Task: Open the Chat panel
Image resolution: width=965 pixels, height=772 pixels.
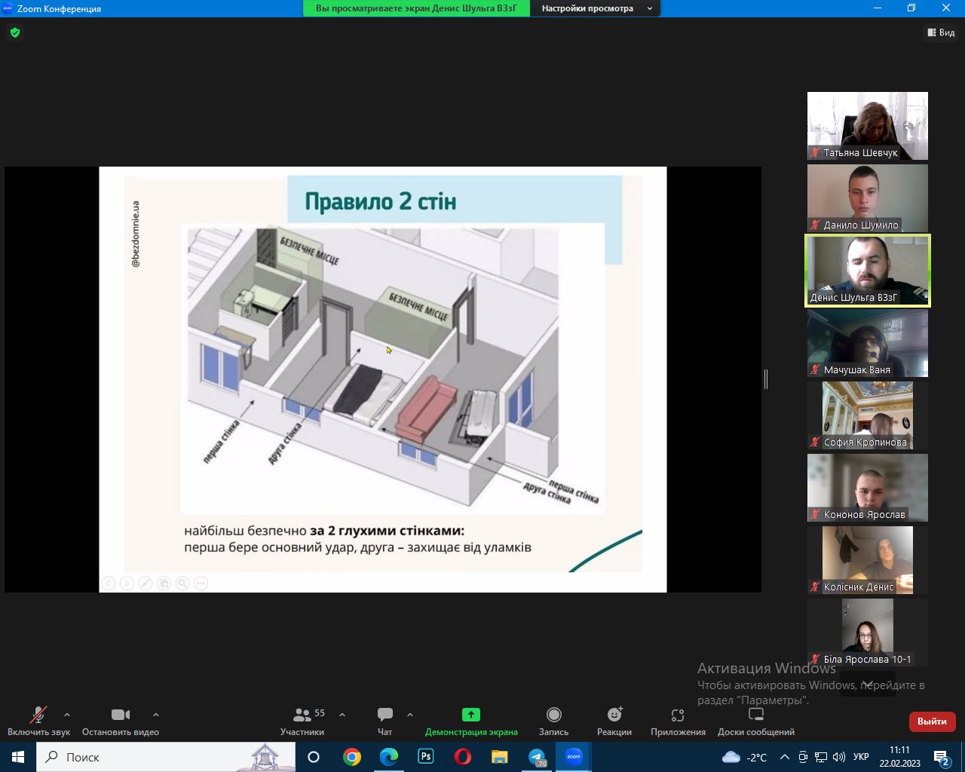Action: 384,715
